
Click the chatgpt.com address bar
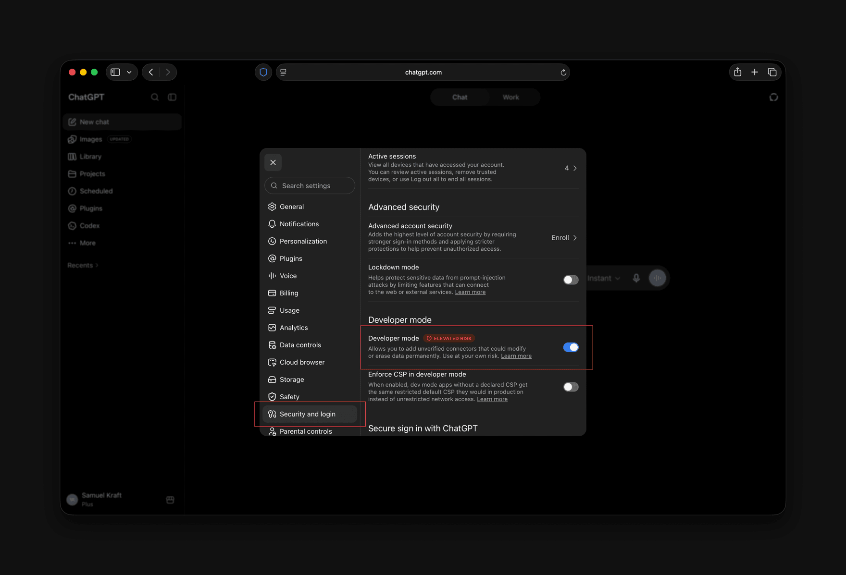[x=423, y=72]
